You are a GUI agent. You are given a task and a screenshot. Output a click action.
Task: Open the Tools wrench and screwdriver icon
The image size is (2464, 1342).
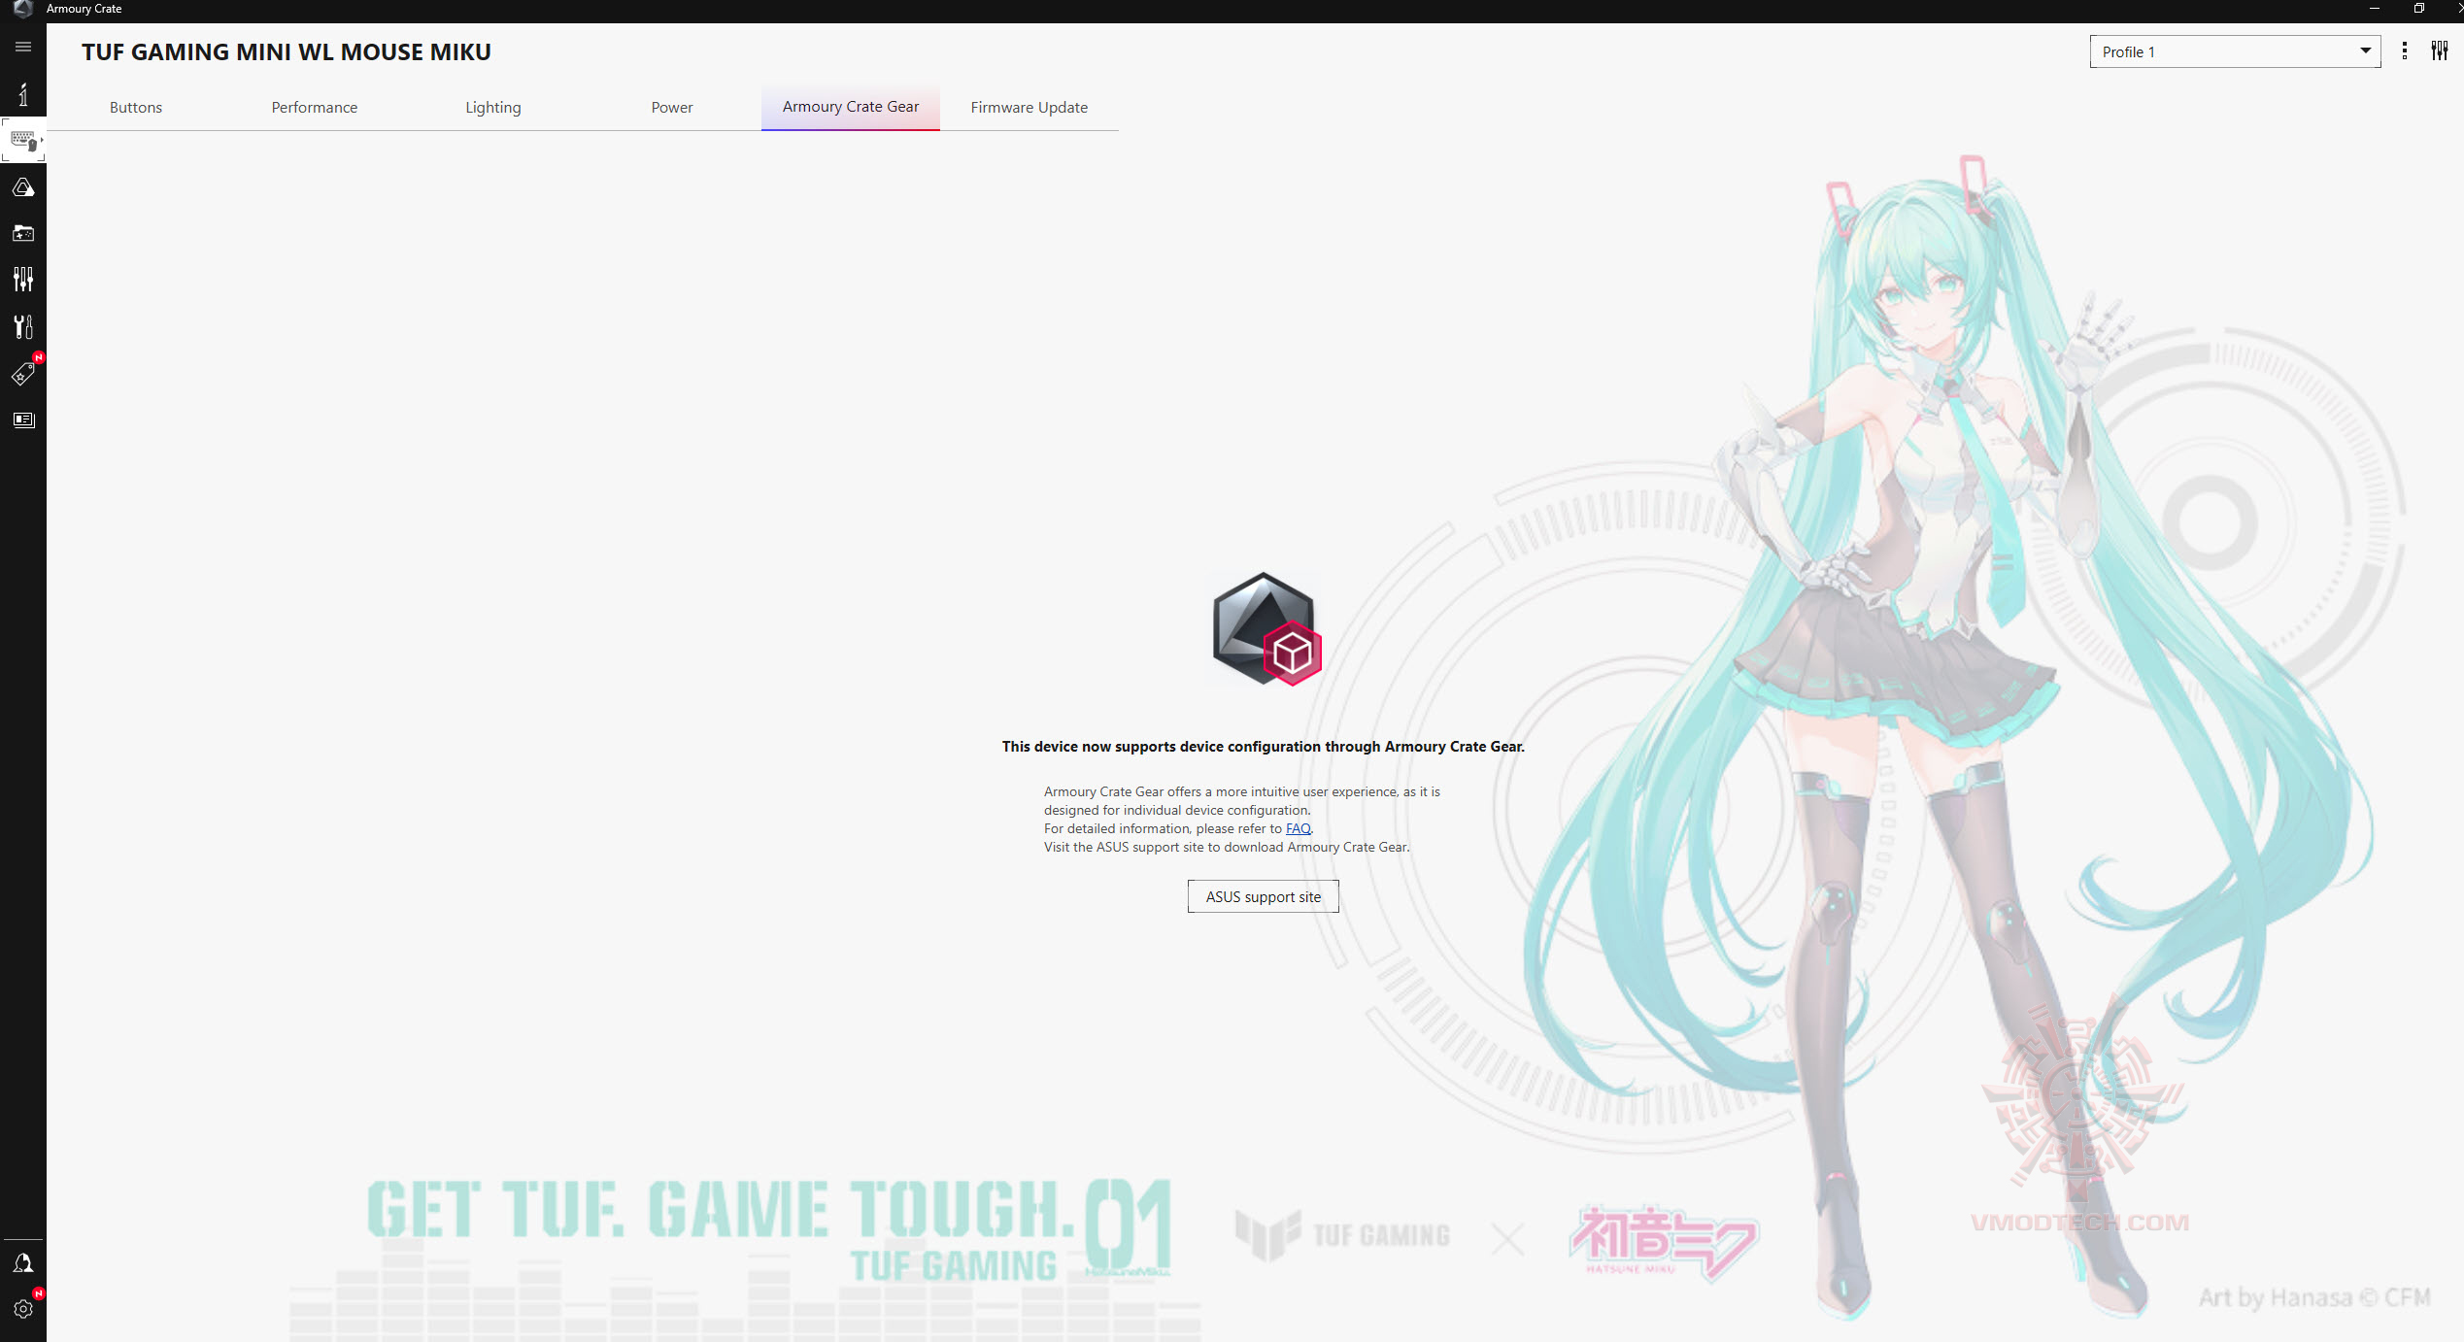click(x=23, y=326)
